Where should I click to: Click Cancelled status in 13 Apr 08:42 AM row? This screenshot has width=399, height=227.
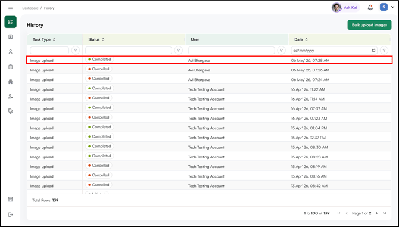[98, 185]
